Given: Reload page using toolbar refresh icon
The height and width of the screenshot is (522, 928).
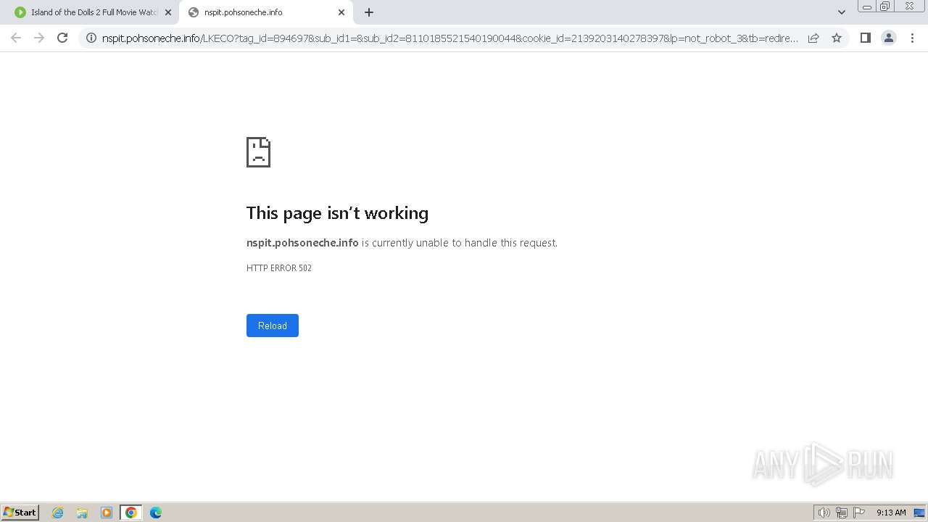Looking at the screenshot, I should tap(62, 38).
